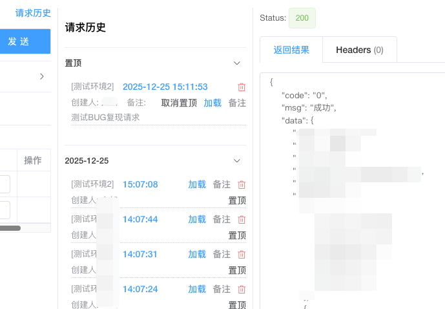The height and width of the screenshot is (309, 445).
Task: Delete the 14:07:44 history entry
Action: coord(242,219)
